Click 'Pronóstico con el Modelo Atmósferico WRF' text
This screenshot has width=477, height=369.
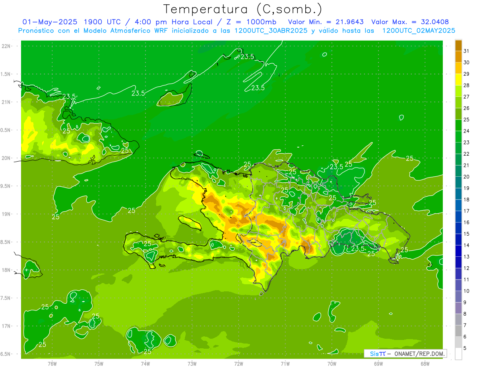(93, 31)
